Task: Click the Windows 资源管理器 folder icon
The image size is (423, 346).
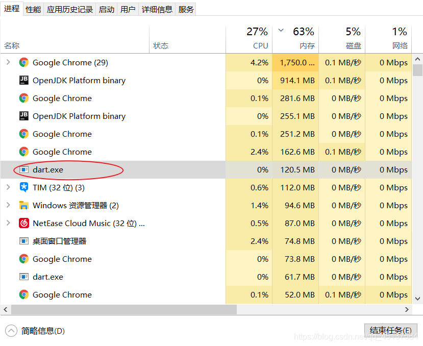Action: tap(23, 205)
